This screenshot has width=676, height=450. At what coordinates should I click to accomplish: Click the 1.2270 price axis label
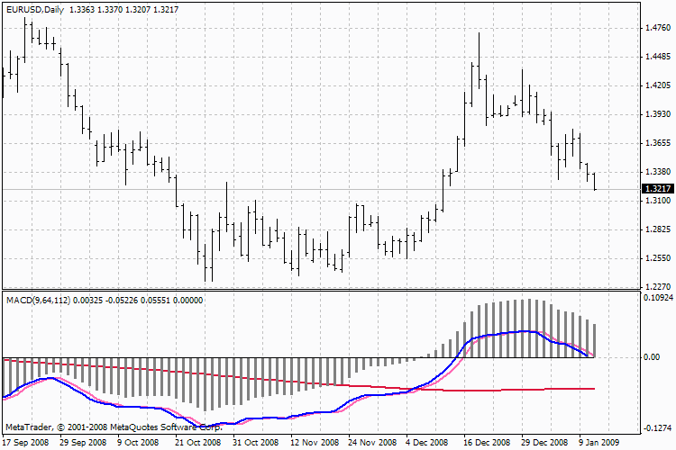655,287
